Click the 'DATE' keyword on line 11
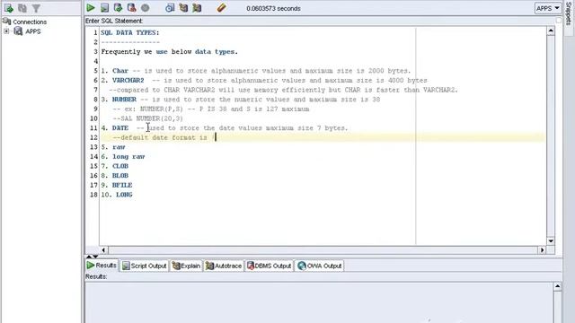The height and width of the screenshot is (323, 575). click(120, 127)
